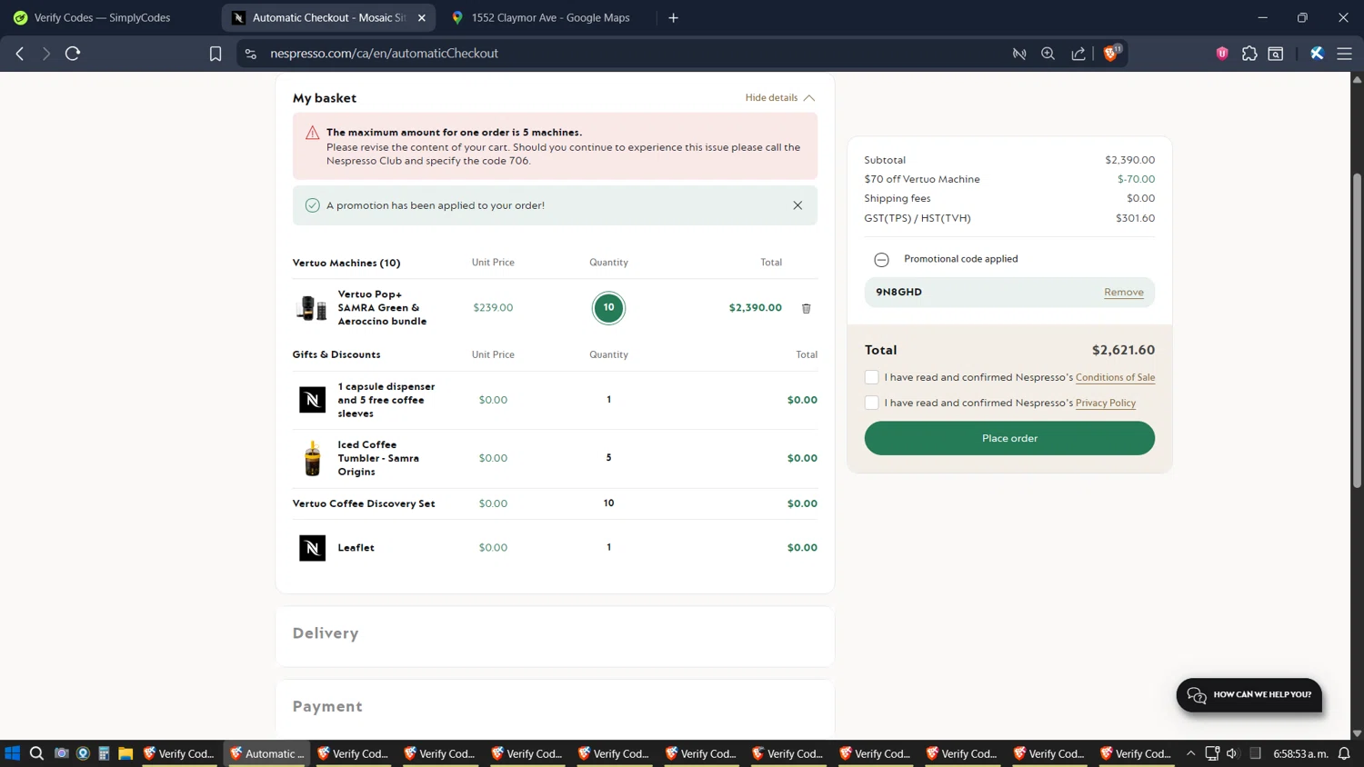Delete Vertuo Pop+ bundle with trash icon
1364x767 pixels.
tap(806, 308)
